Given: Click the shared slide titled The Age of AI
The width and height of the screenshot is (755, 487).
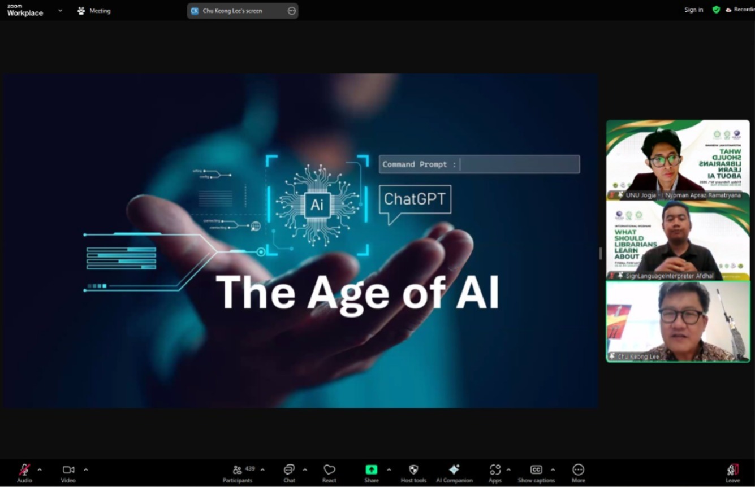Looking at the screenshot, I should pyautogui.click(x=300, y=241).
